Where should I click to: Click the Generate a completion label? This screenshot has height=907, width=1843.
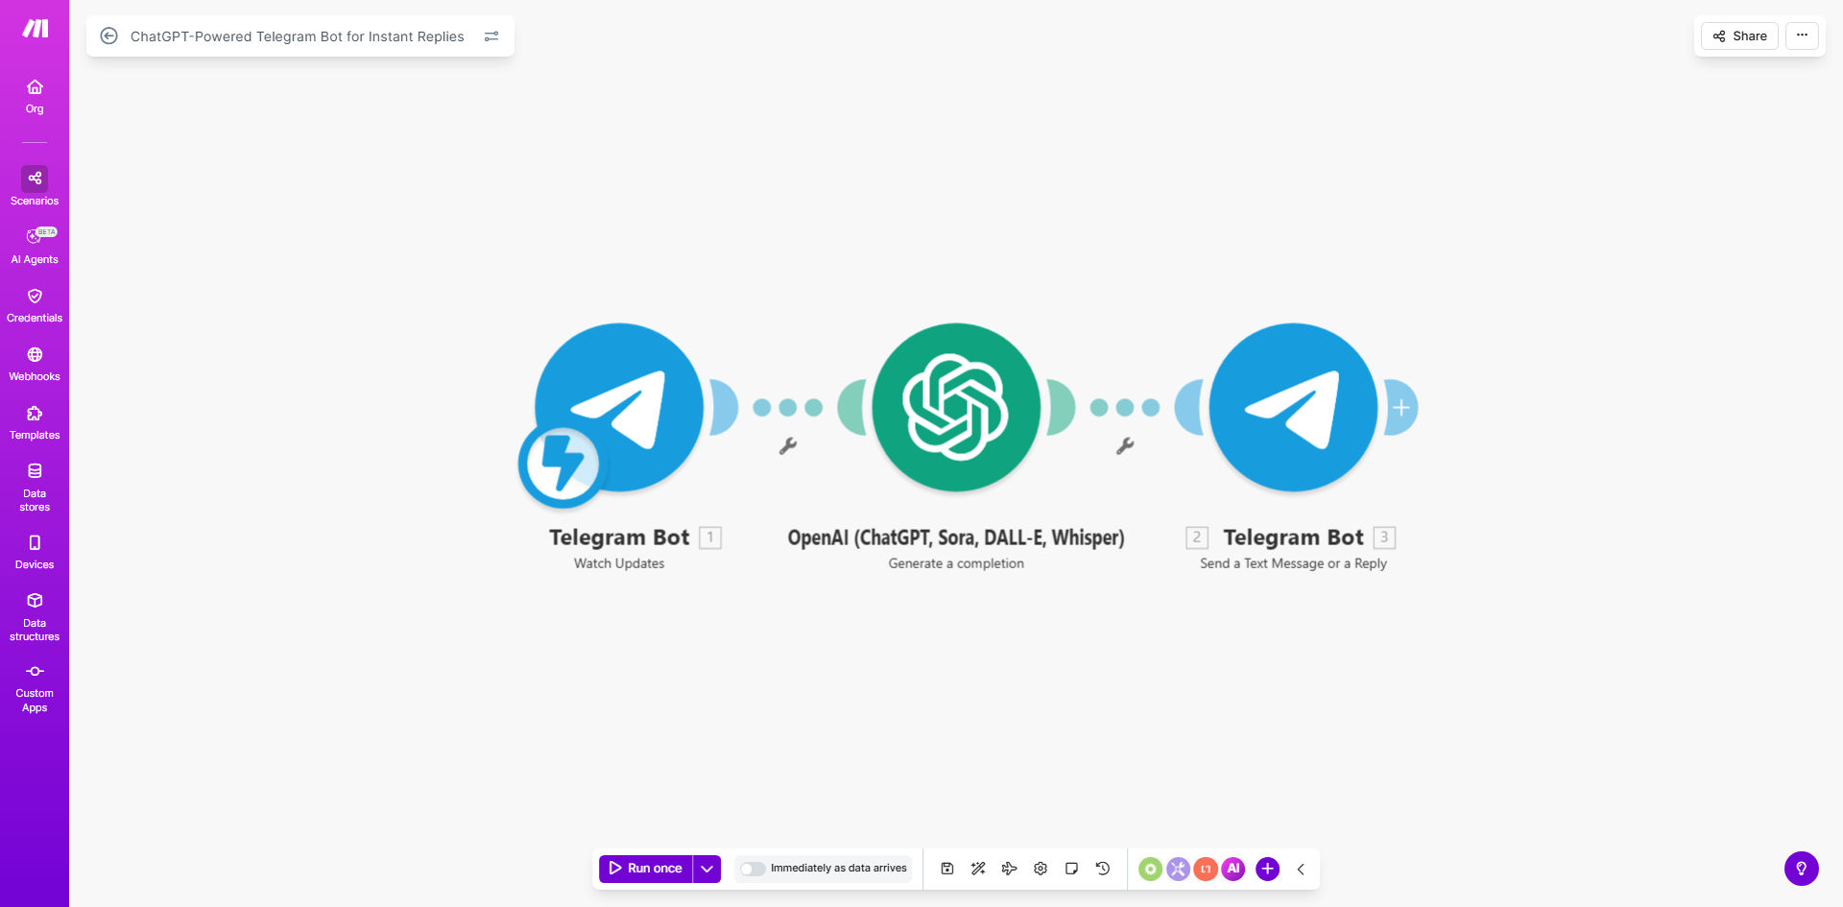coord(956,563)
